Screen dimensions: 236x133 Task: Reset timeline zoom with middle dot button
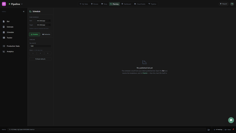click(40, 53)
